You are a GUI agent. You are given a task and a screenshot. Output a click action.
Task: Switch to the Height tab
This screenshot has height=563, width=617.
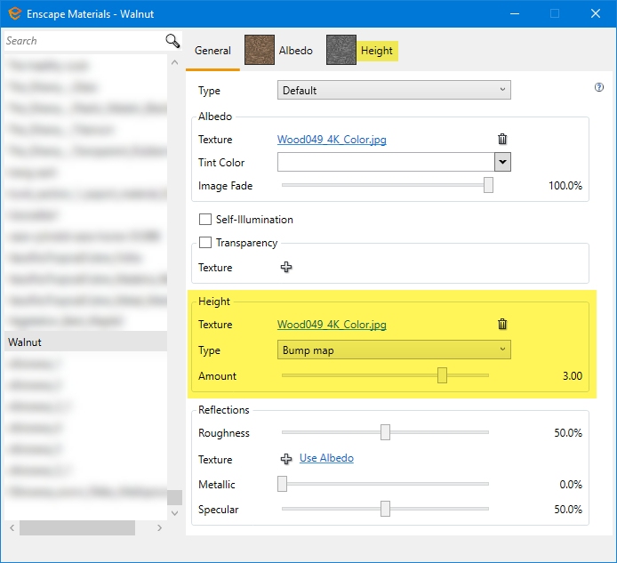pos(376,51)
